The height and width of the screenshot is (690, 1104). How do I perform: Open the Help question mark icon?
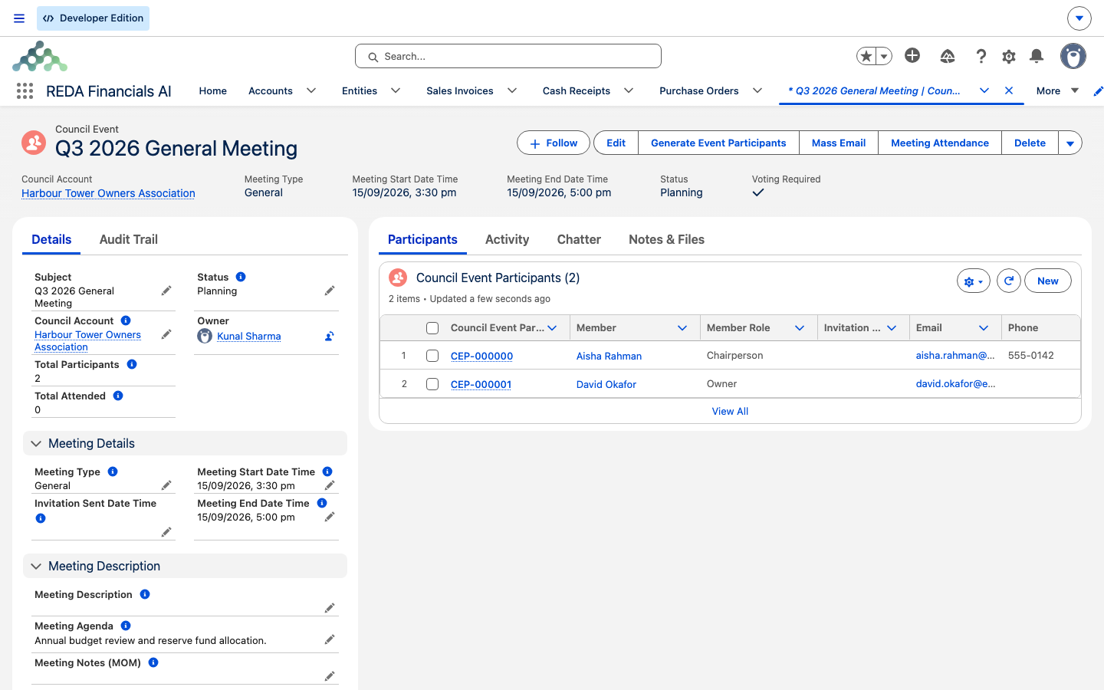981,56
